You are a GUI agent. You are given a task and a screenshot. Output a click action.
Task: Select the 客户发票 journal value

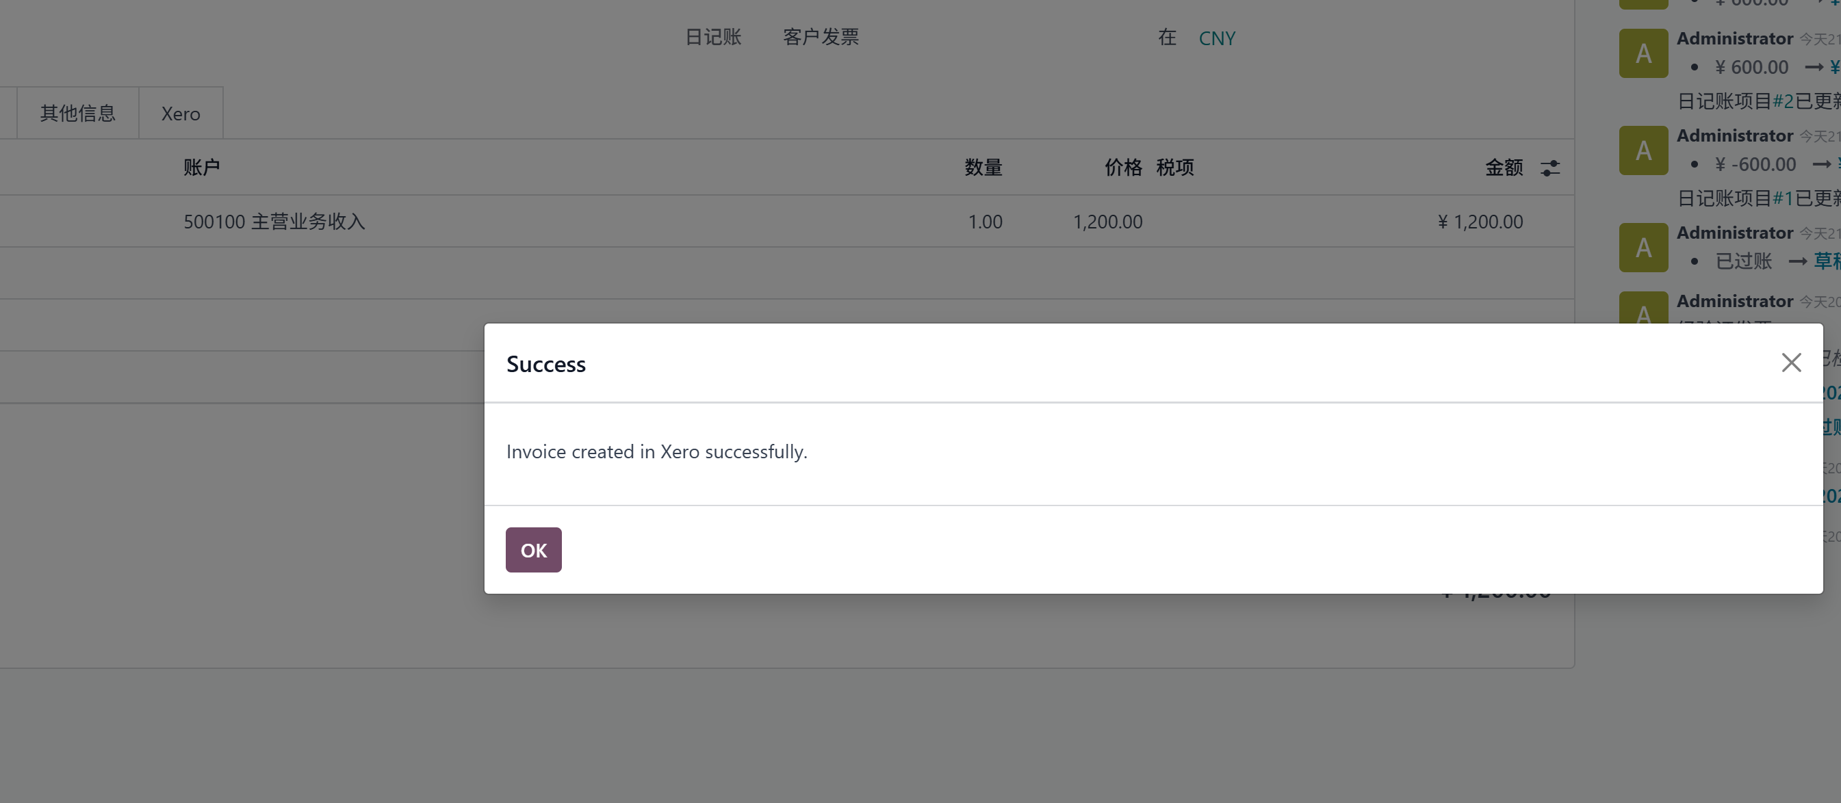point(821,37)
